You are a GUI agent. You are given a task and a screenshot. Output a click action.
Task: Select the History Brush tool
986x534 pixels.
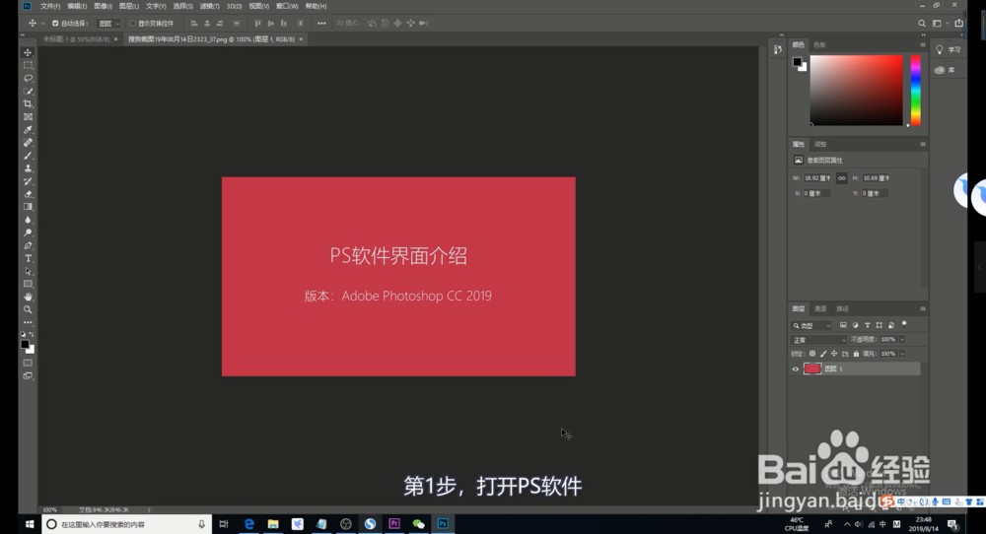28,181
